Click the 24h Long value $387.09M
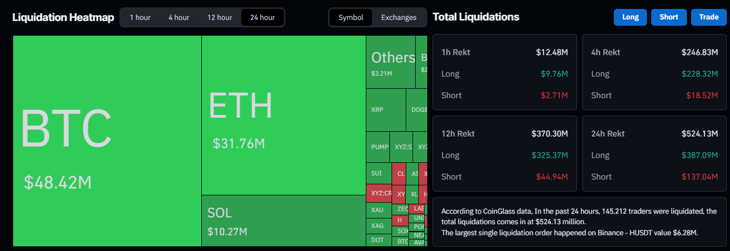The image size is (730, 251). click(x=700, y=155)
